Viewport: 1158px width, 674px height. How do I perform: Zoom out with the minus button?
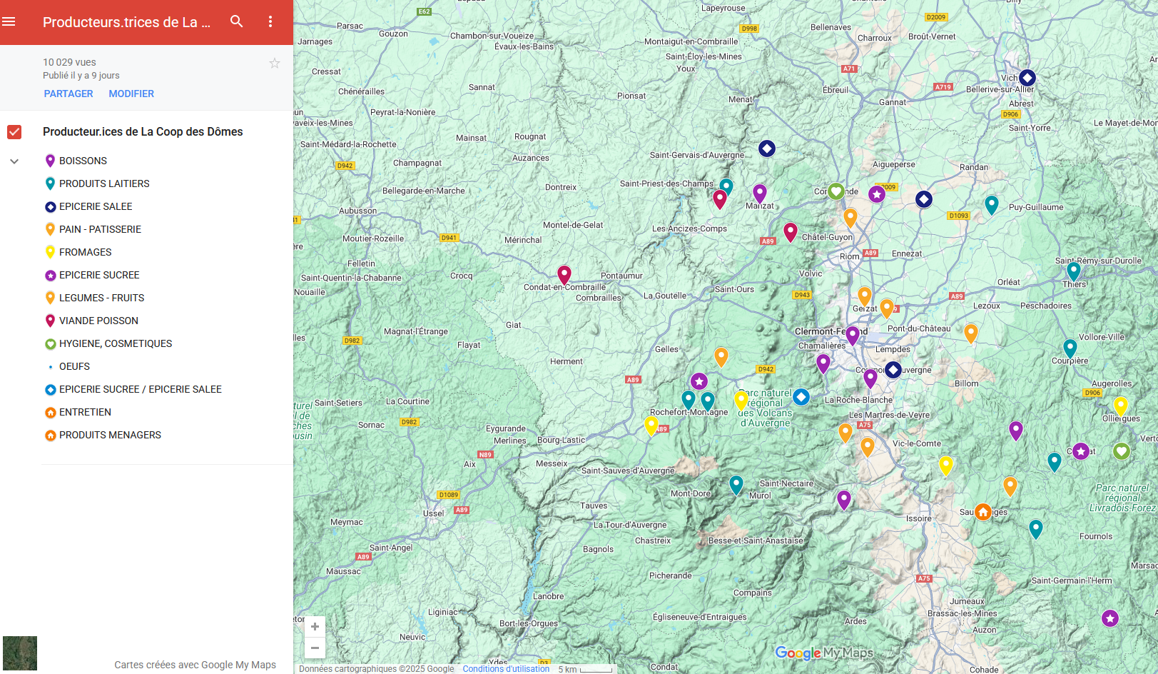(x=315, y=648)
